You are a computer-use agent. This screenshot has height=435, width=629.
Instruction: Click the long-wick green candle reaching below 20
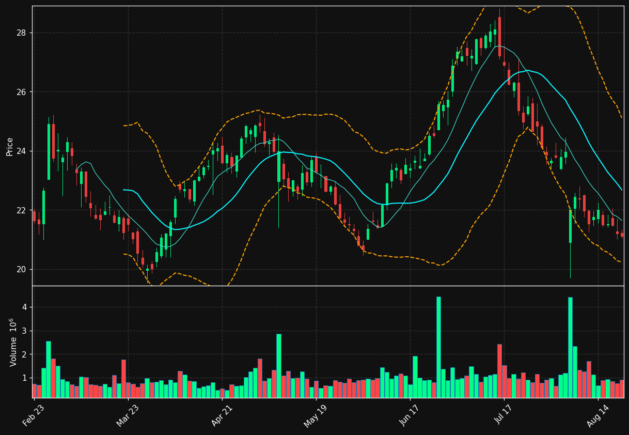coord(570,243)
